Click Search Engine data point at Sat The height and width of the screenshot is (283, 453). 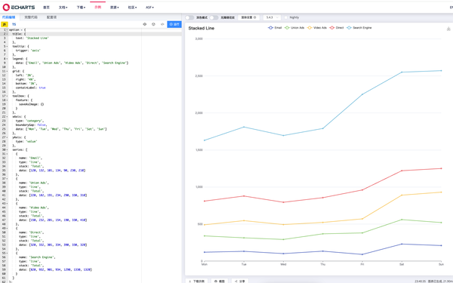[x=402, y=72]
